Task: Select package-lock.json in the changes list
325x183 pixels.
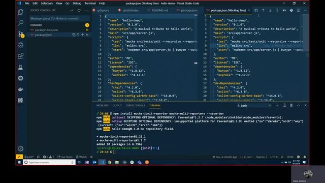Action: pyautogui.click(x=46, y=30)
